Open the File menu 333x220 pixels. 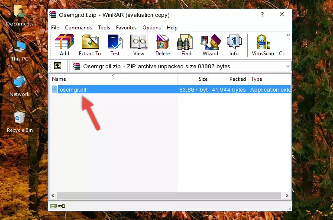pos(55,28)
